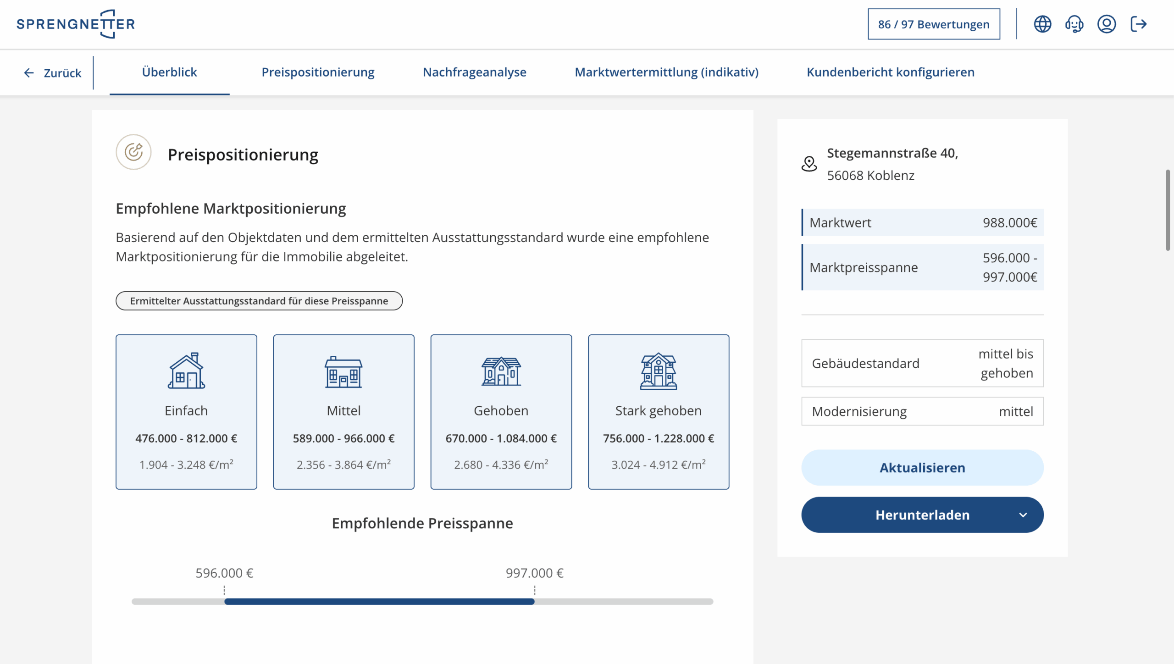
Task: Click the Modernisierung field
Action: [922, 411]
